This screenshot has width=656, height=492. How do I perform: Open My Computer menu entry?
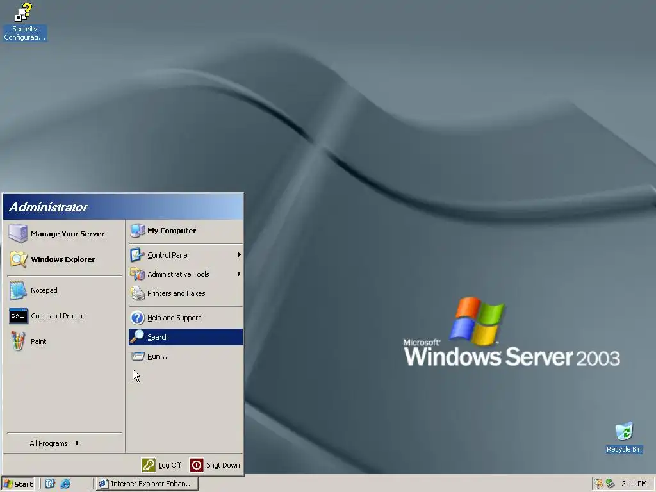point(186,231)
